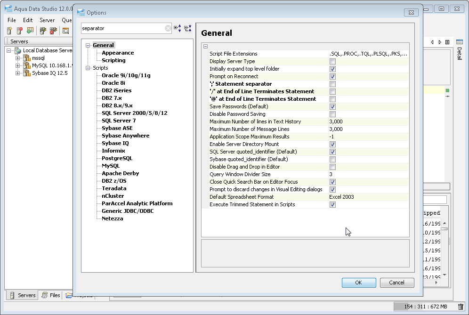Click the collapse-all tree icon beside search
The image size is (469, 315).
188,28
